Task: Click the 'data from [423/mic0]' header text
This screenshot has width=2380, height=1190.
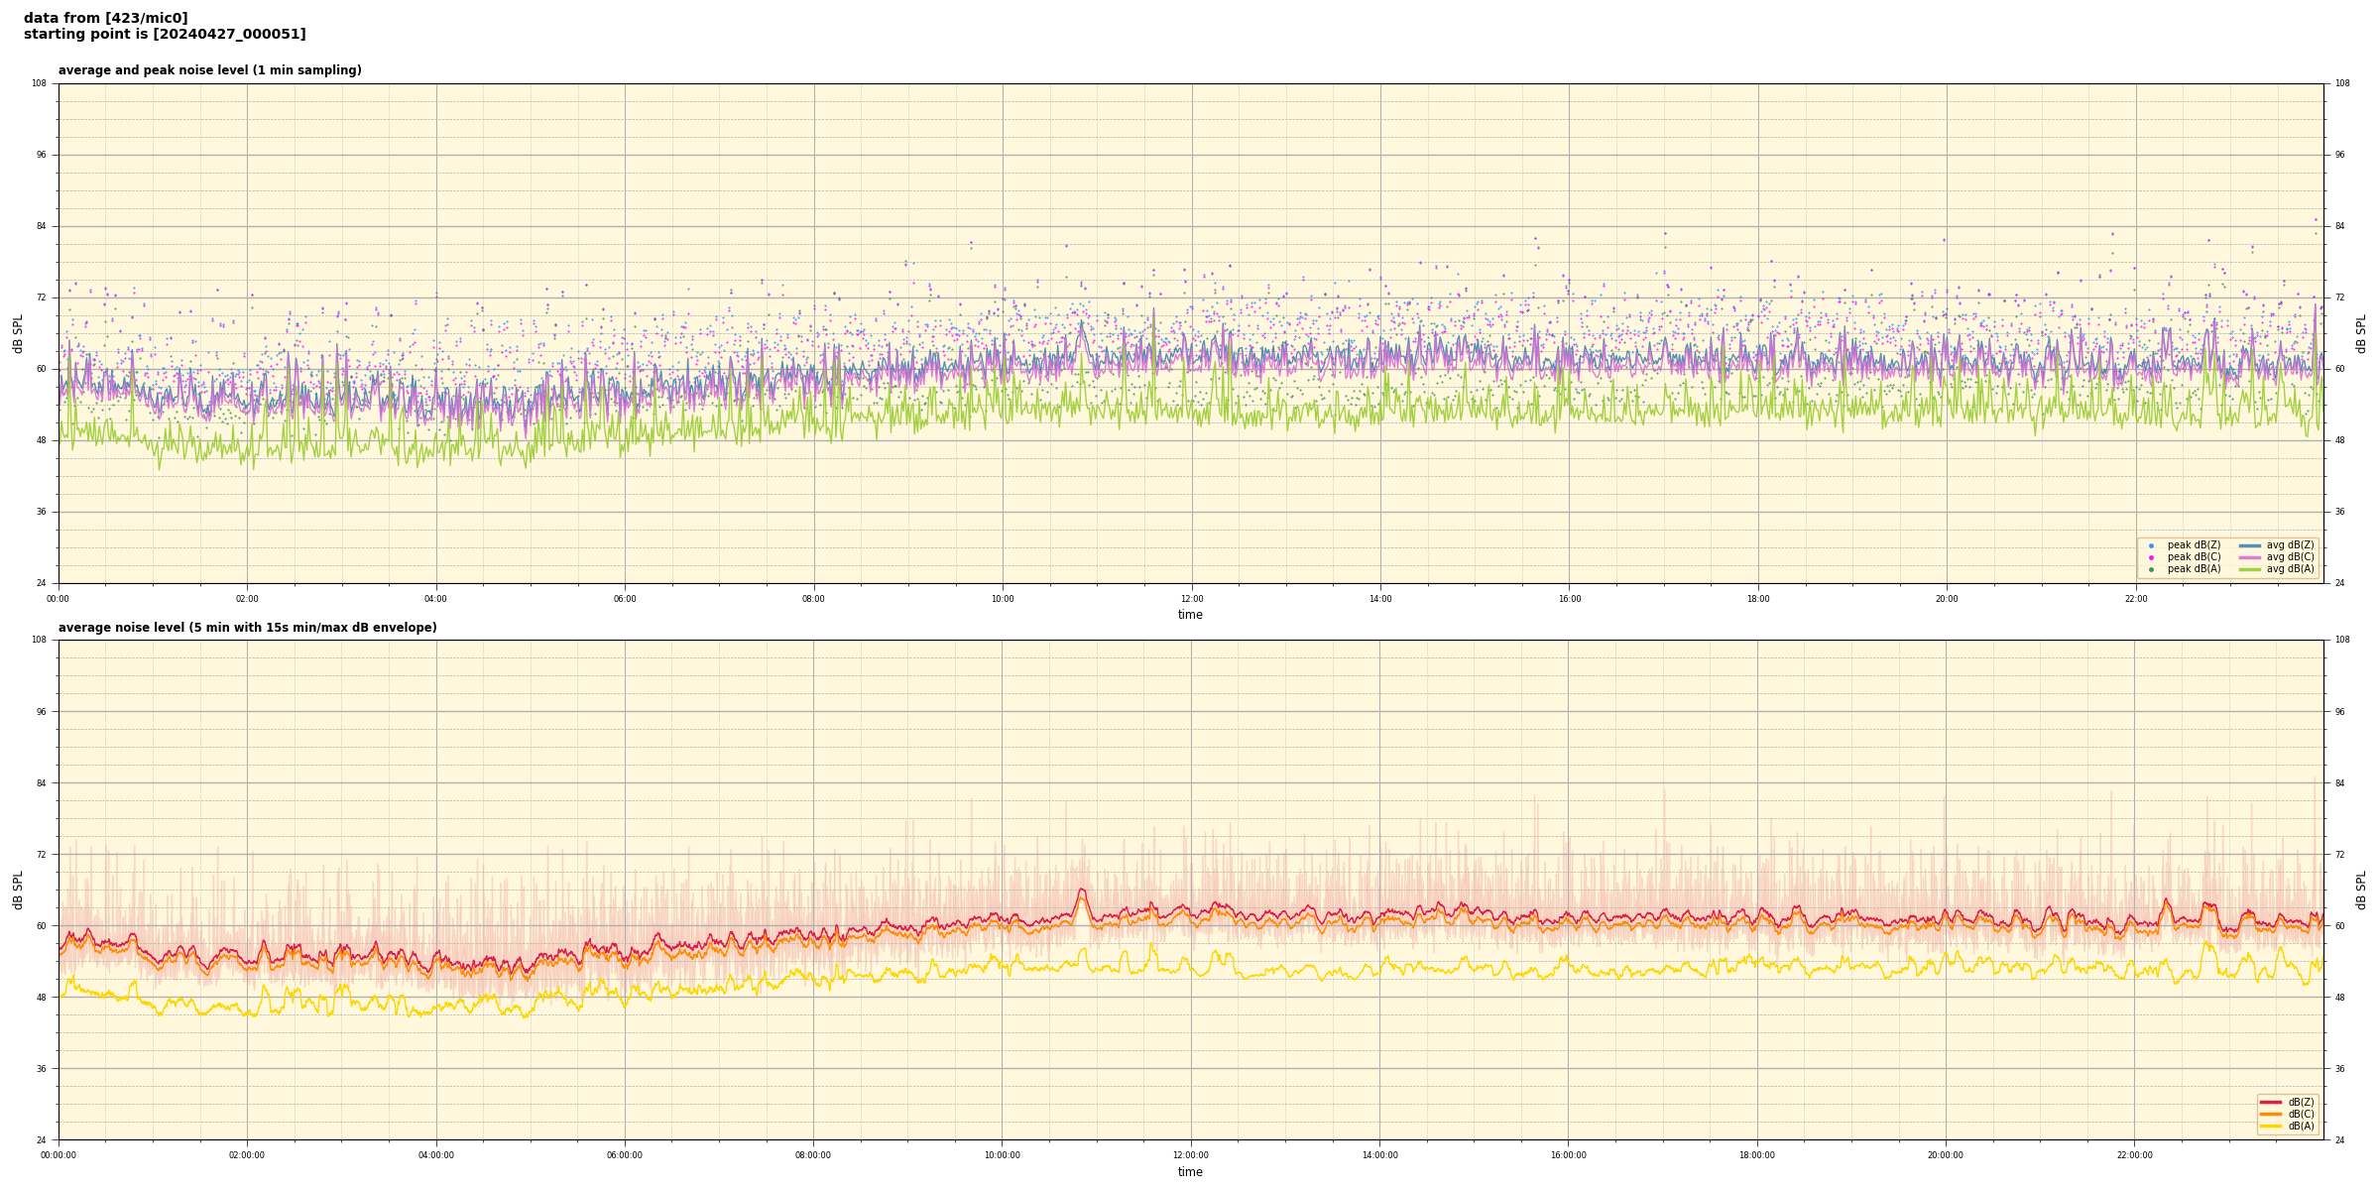Action: tap(105, 18)
